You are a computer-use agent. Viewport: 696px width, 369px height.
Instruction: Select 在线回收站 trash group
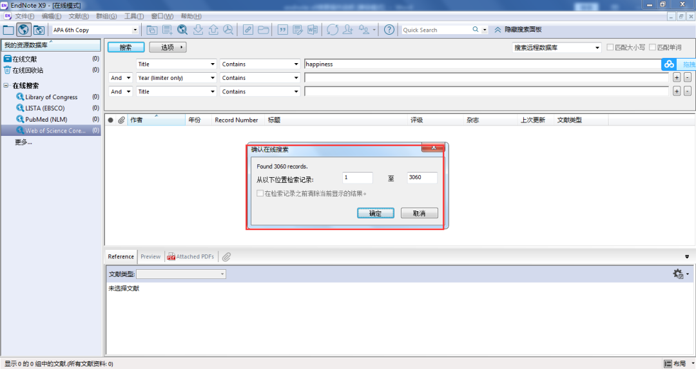[28, 70]
